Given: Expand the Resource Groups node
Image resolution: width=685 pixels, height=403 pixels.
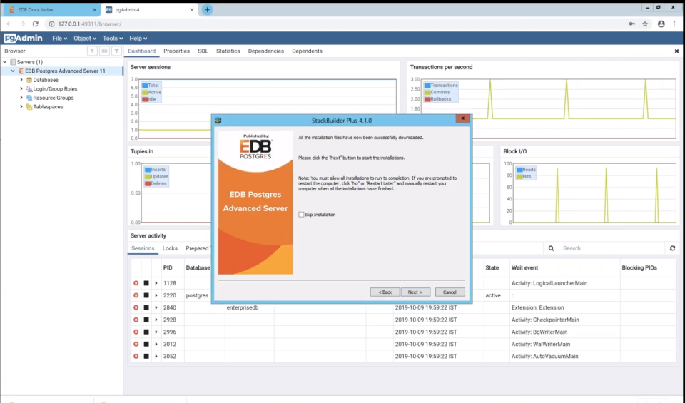Looking at the screenshot, I should tap(21, 98).
